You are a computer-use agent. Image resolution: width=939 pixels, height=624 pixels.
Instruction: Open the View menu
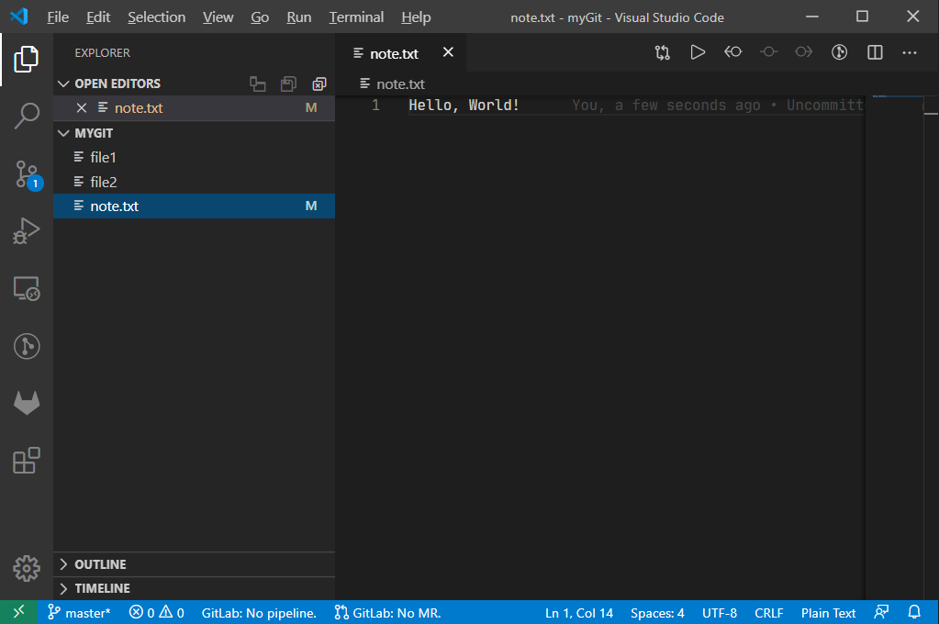pos(218,17)
